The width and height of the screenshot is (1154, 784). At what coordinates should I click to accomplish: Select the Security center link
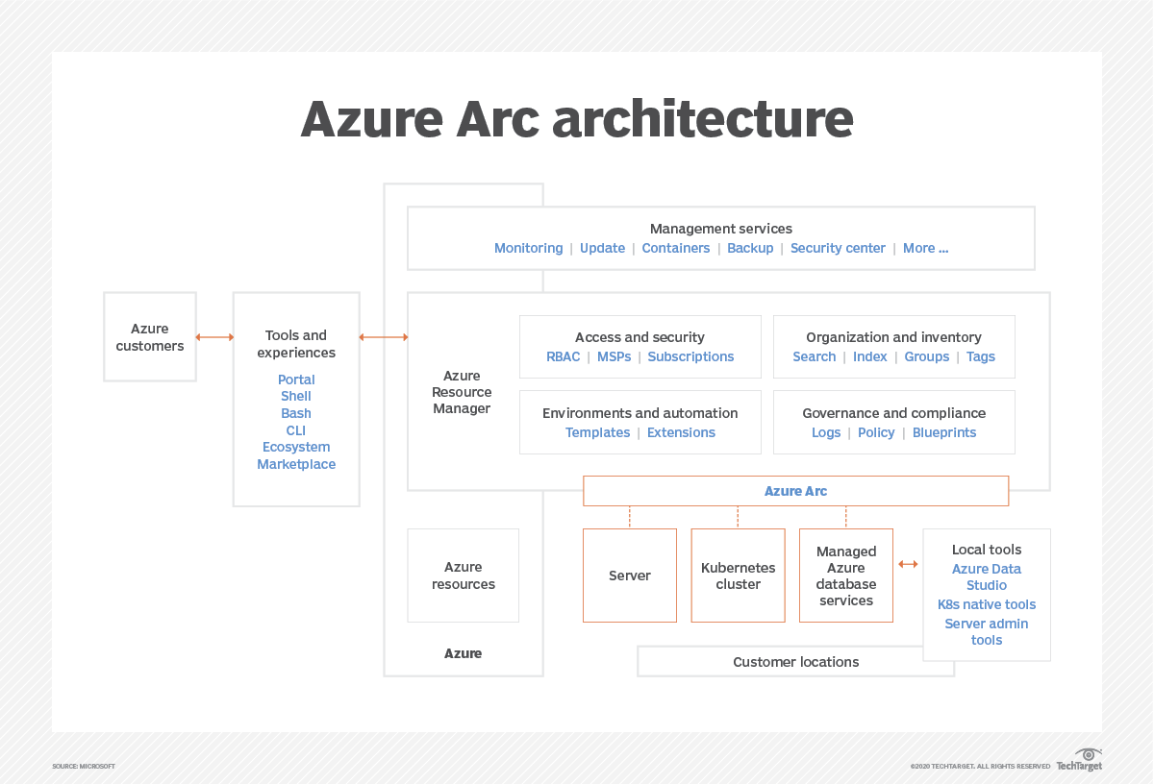(838, 248)
